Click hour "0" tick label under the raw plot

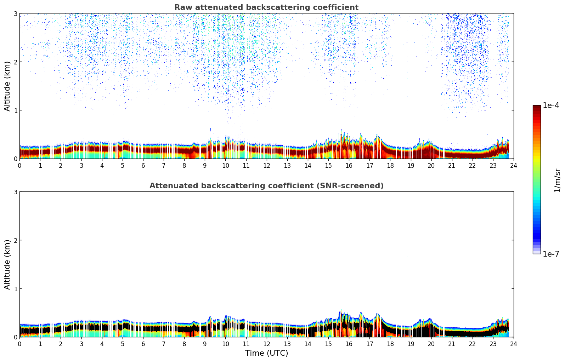[19, 165]
